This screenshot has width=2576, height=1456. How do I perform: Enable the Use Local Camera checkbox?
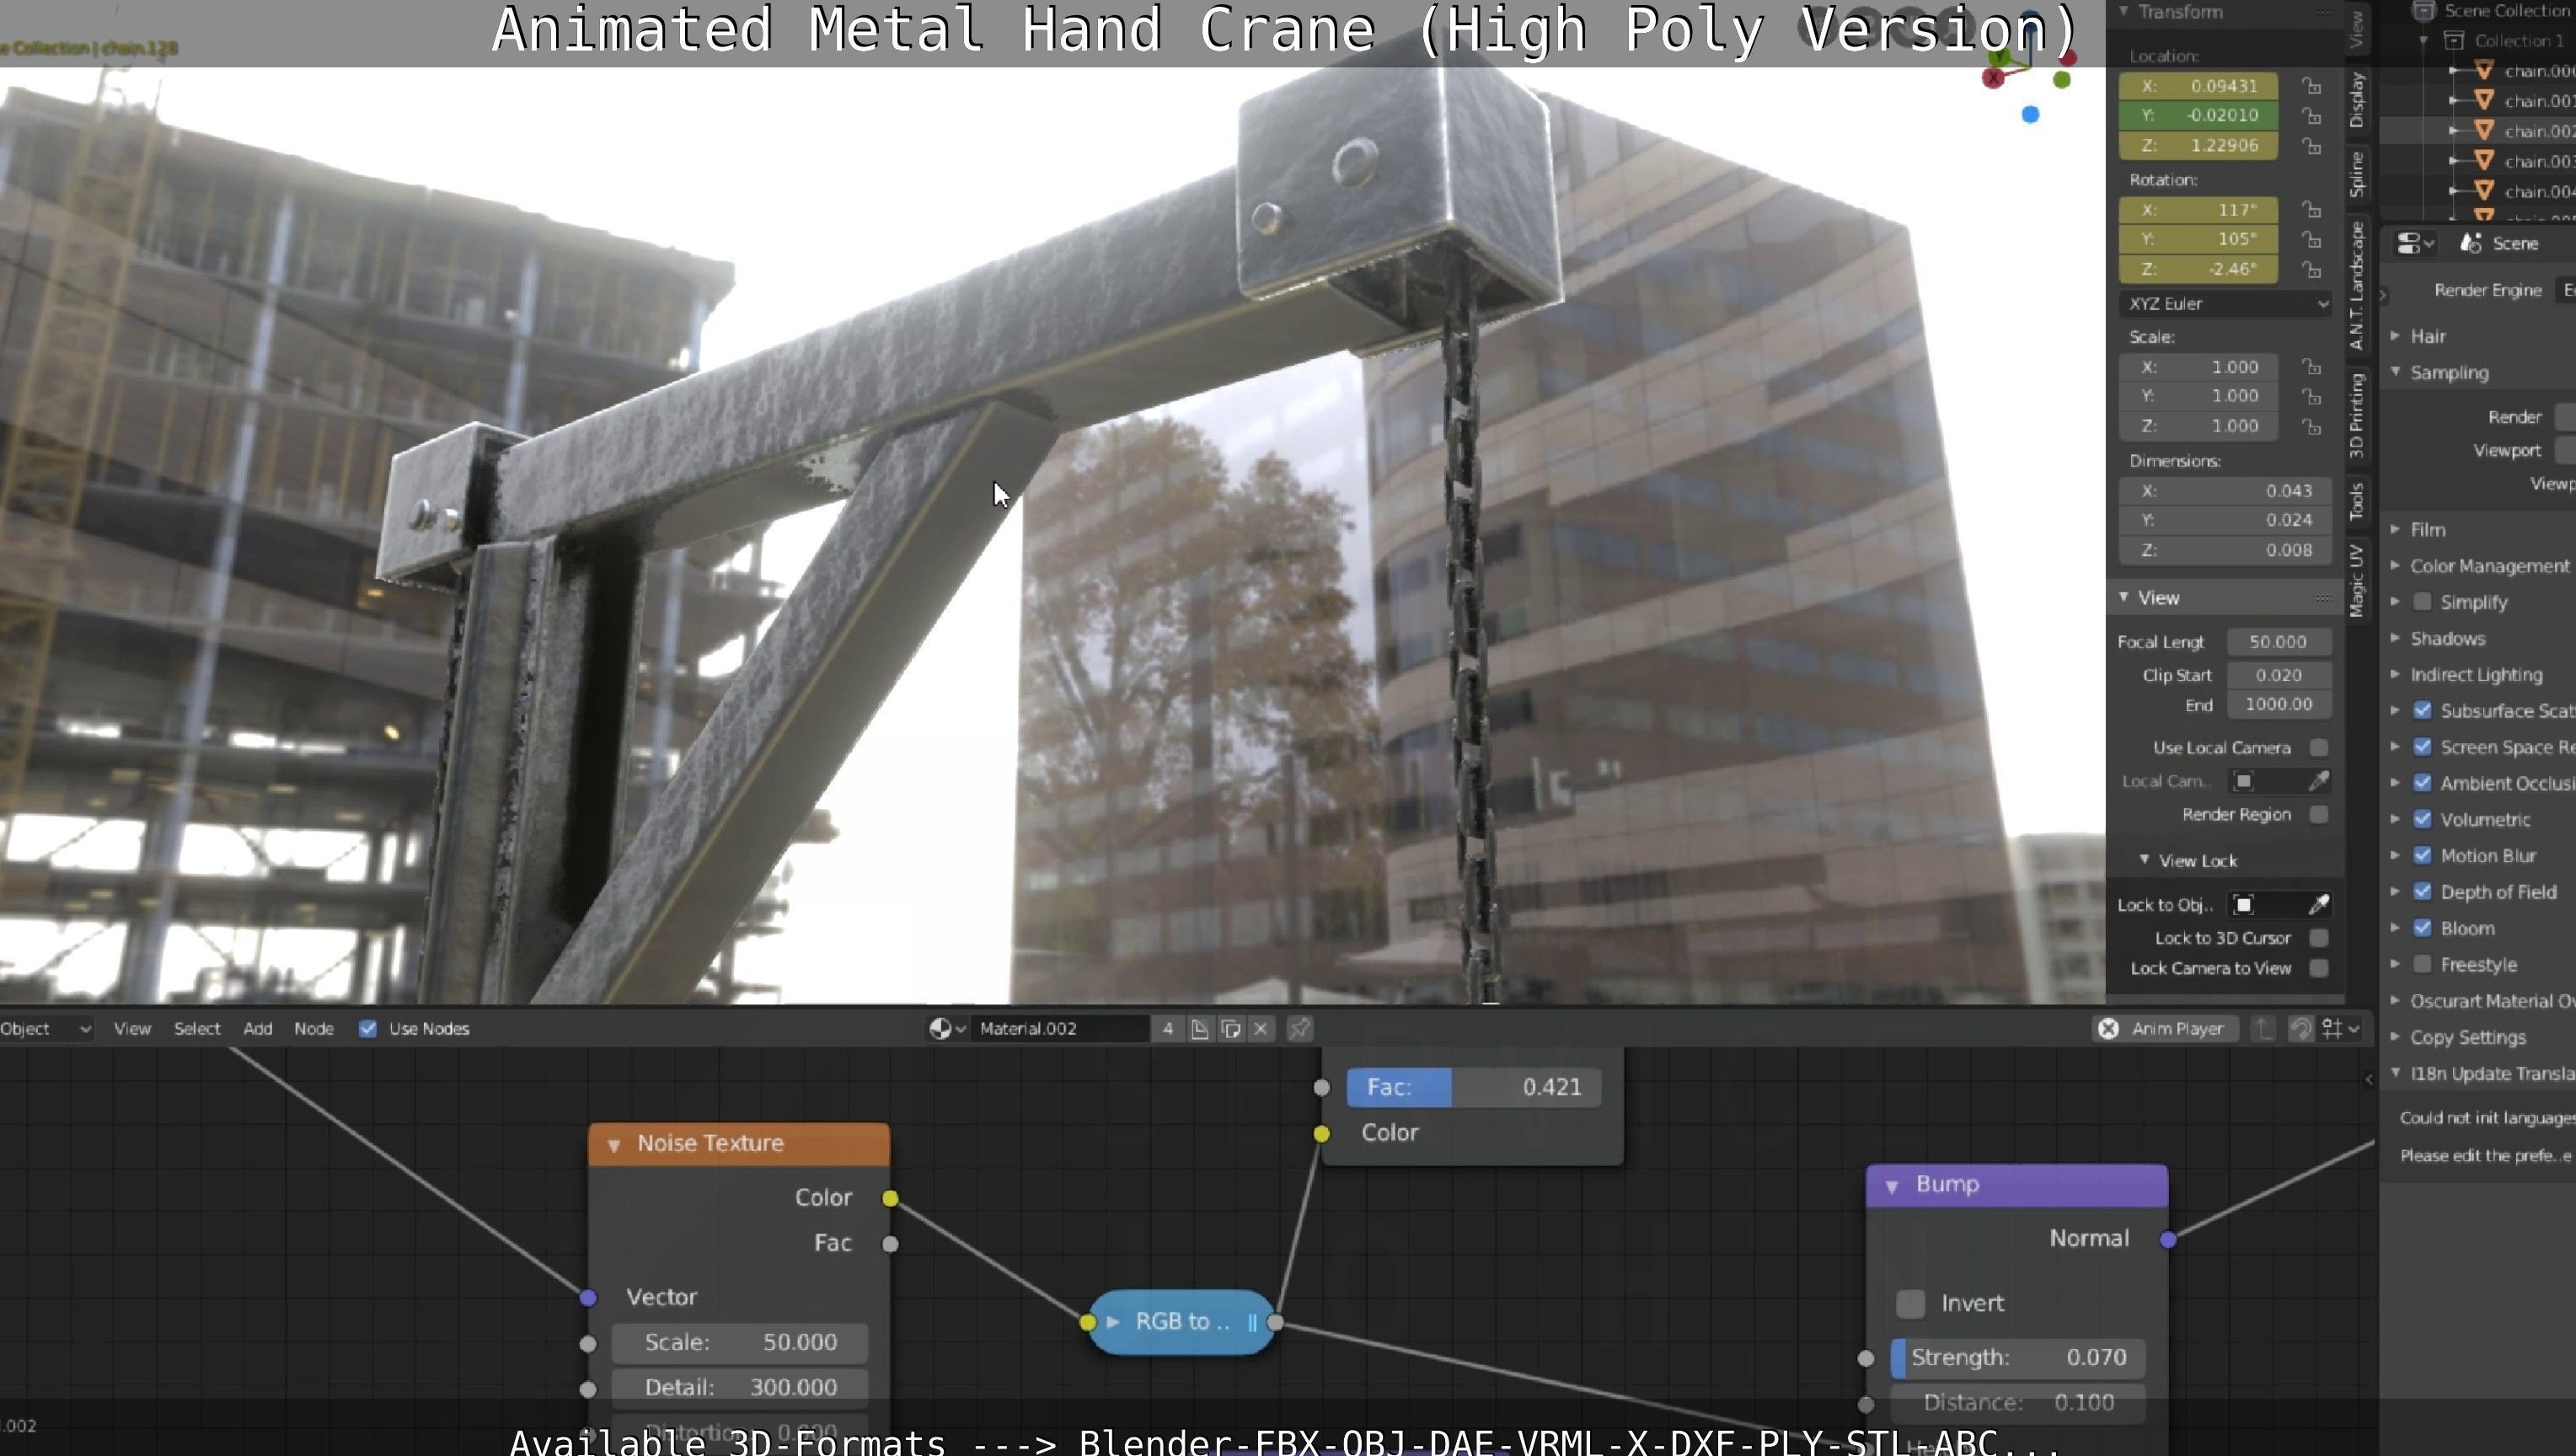(2319, 748)
